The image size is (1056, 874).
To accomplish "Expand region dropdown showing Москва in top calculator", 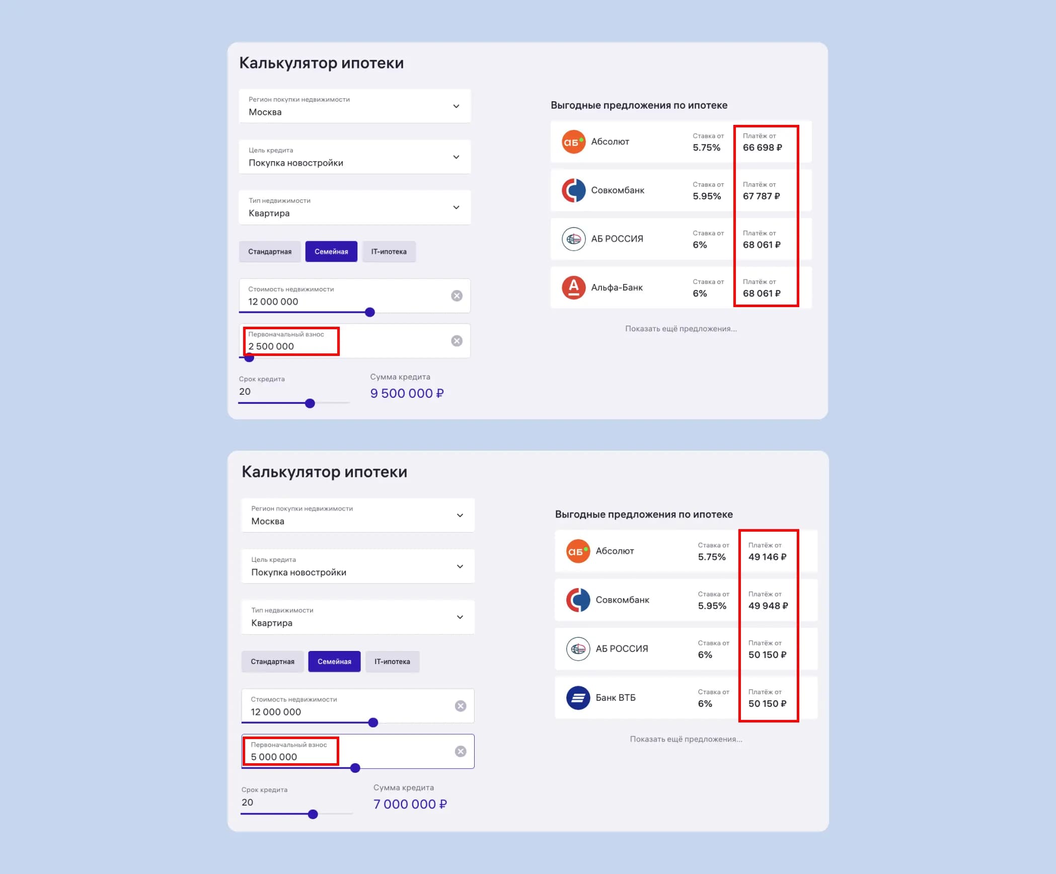I will 355,106.
